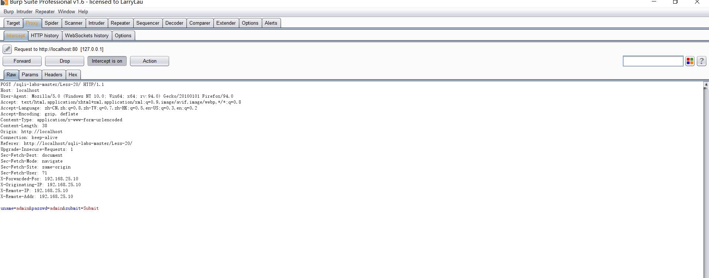Select the Intercept sub-tab
Image resolution: width=709 pixels, height=278 pixels.
(16, 36)
